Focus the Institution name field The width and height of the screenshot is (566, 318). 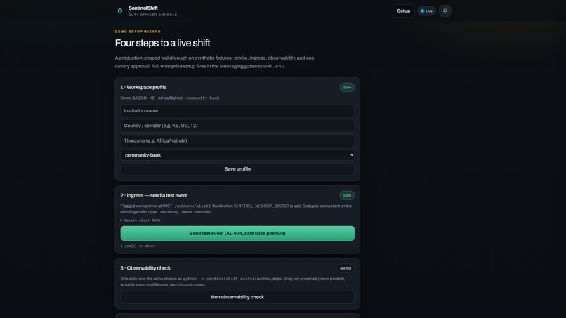[237, 111]
